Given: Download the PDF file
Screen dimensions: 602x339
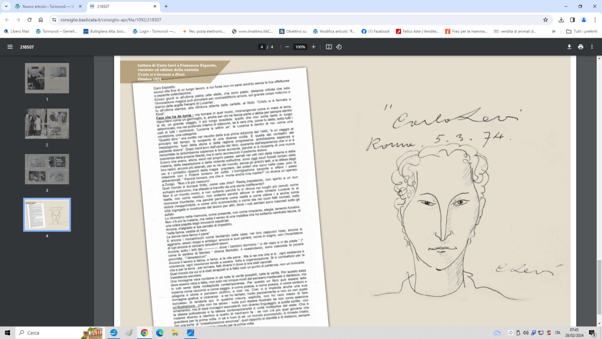Looking at the screenshot, I should 569,47.
